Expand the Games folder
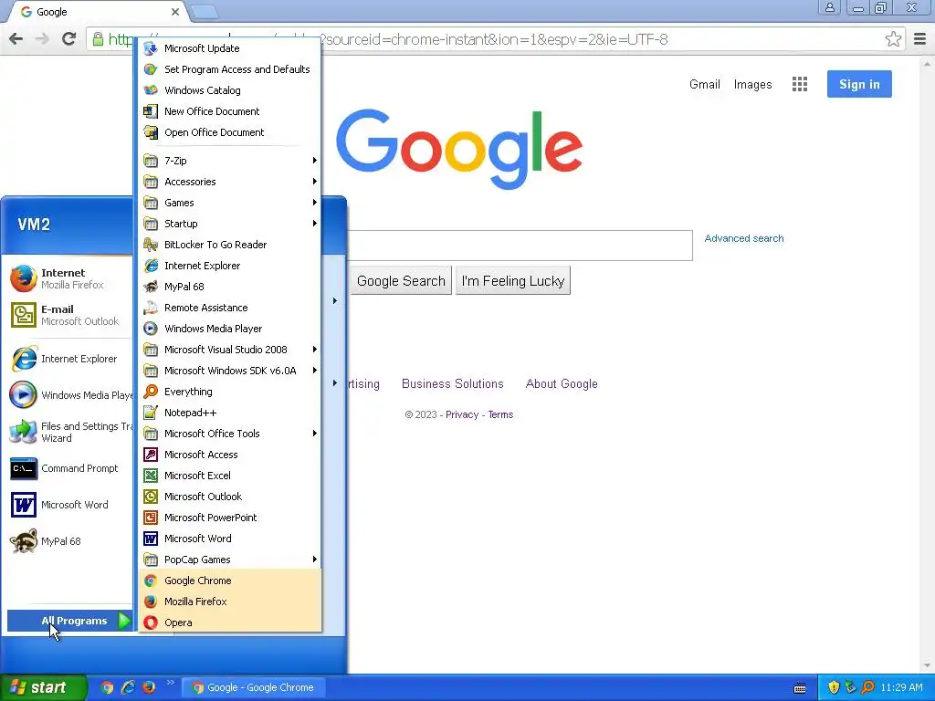 pos(229,203)
